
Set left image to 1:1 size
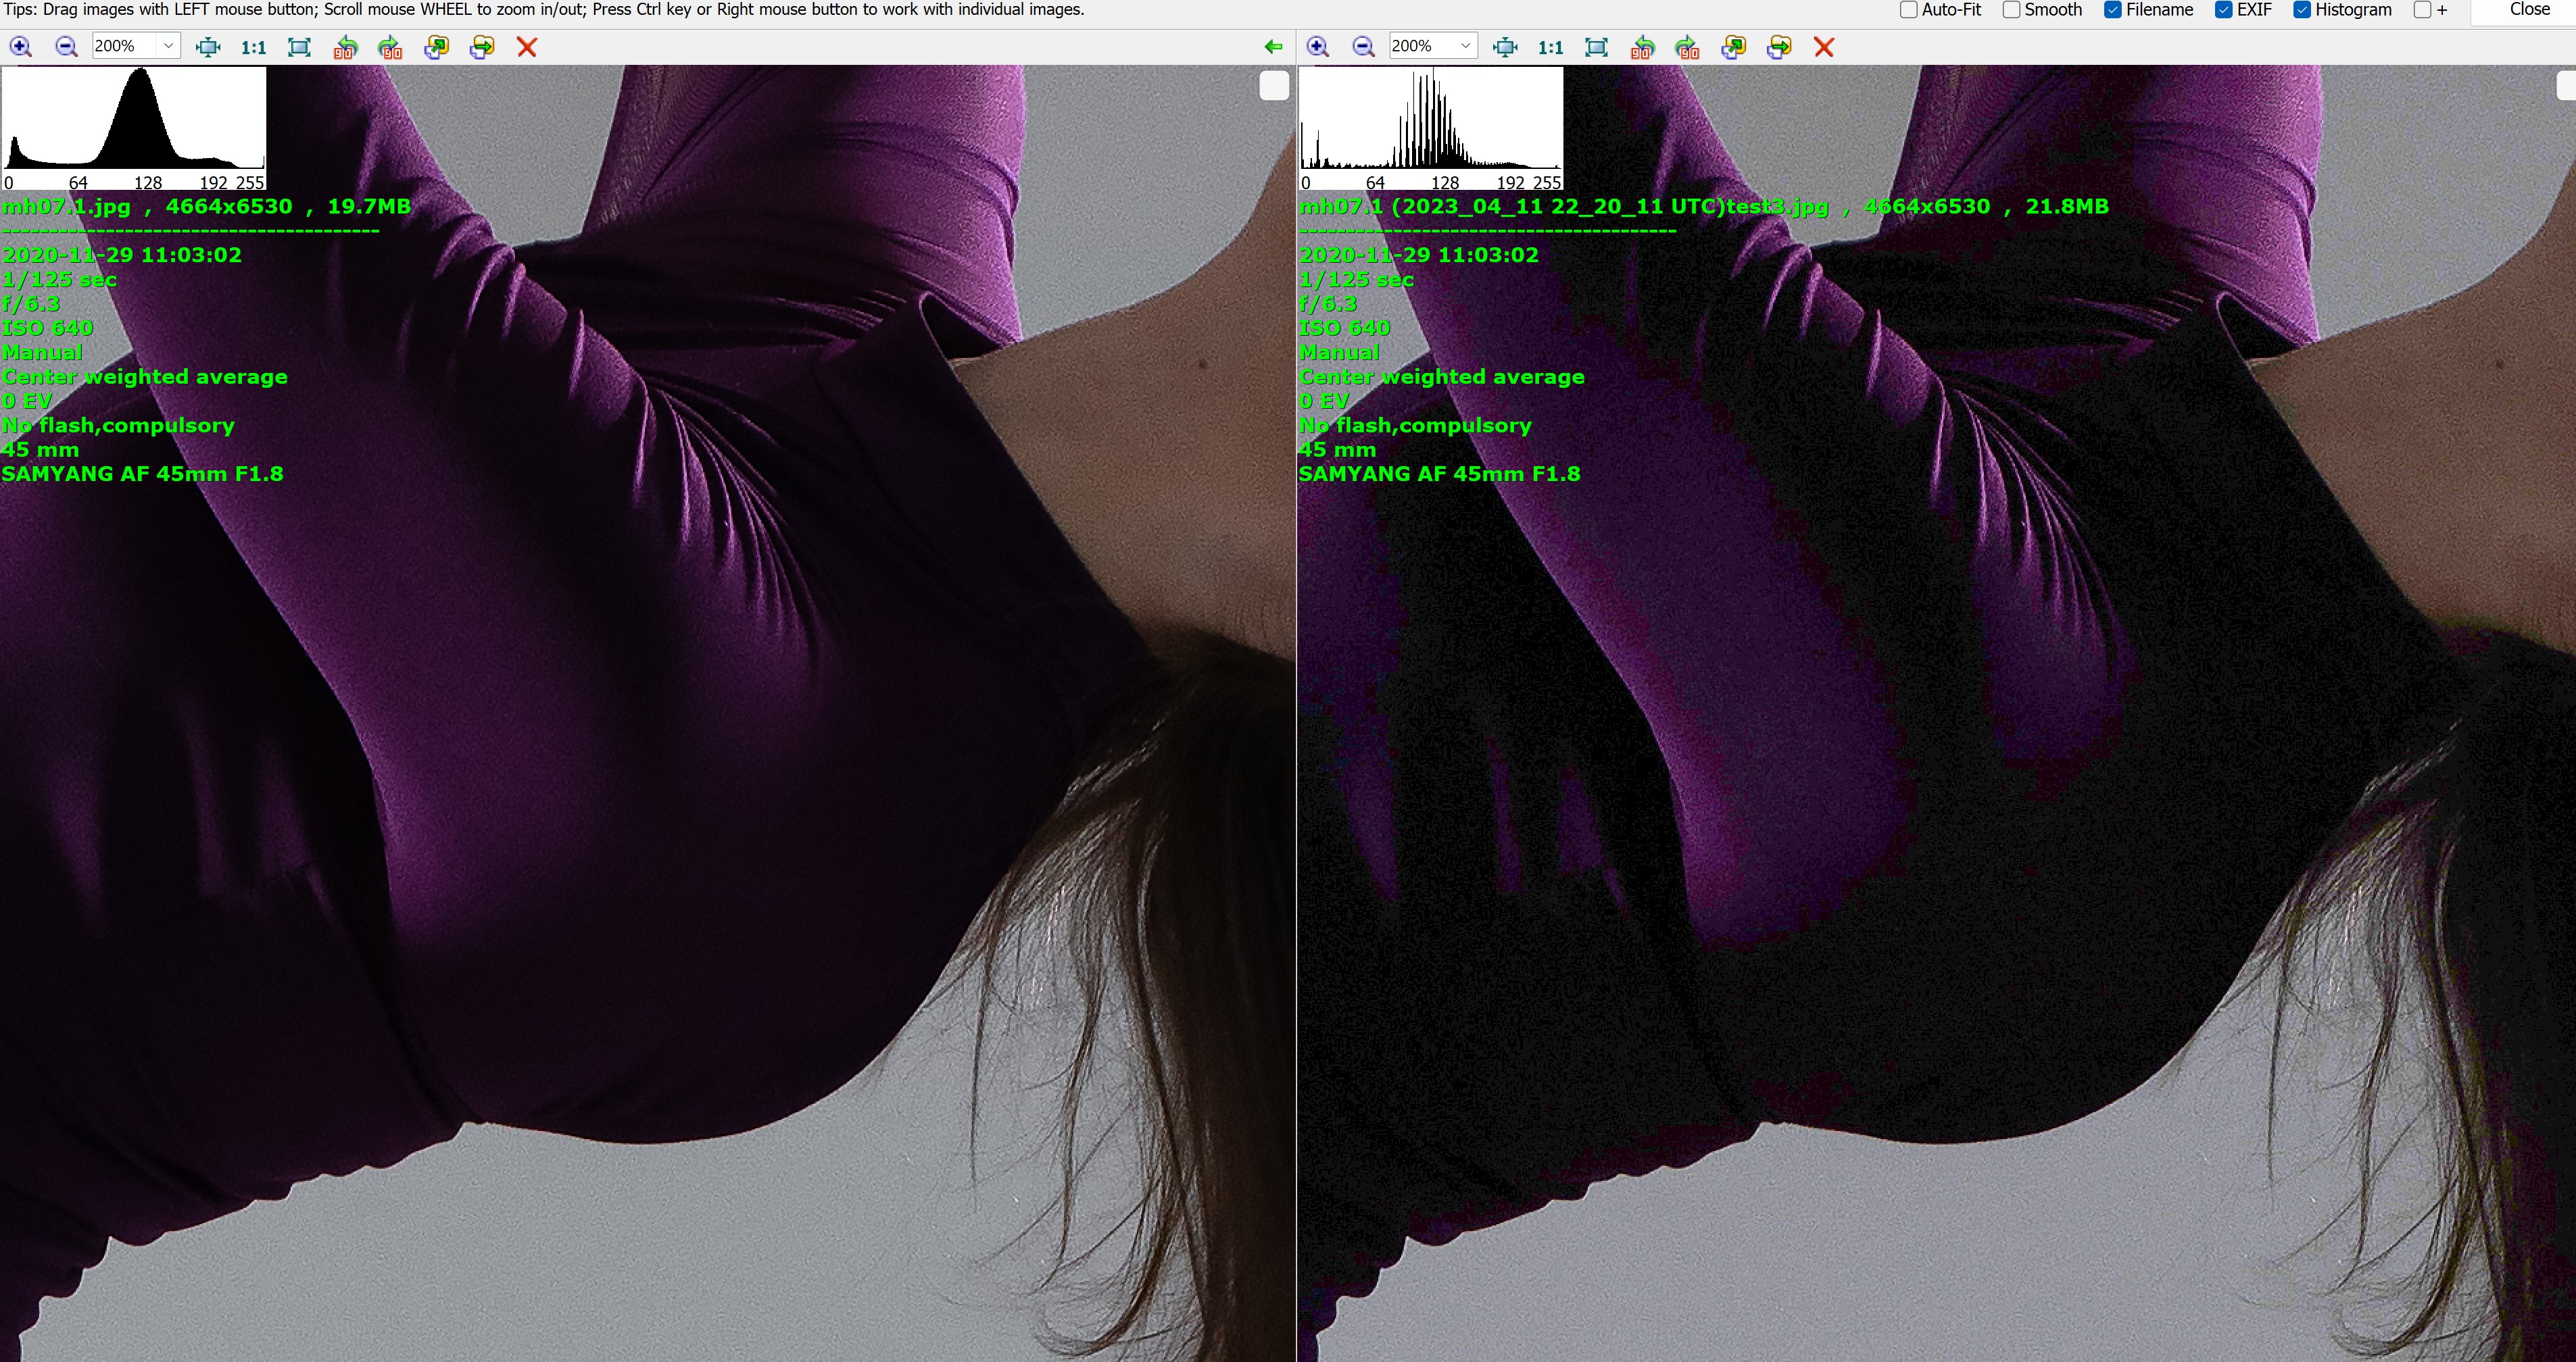254,47
